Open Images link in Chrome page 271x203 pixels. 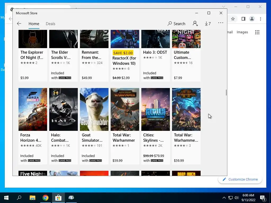(x=242, y=32)
